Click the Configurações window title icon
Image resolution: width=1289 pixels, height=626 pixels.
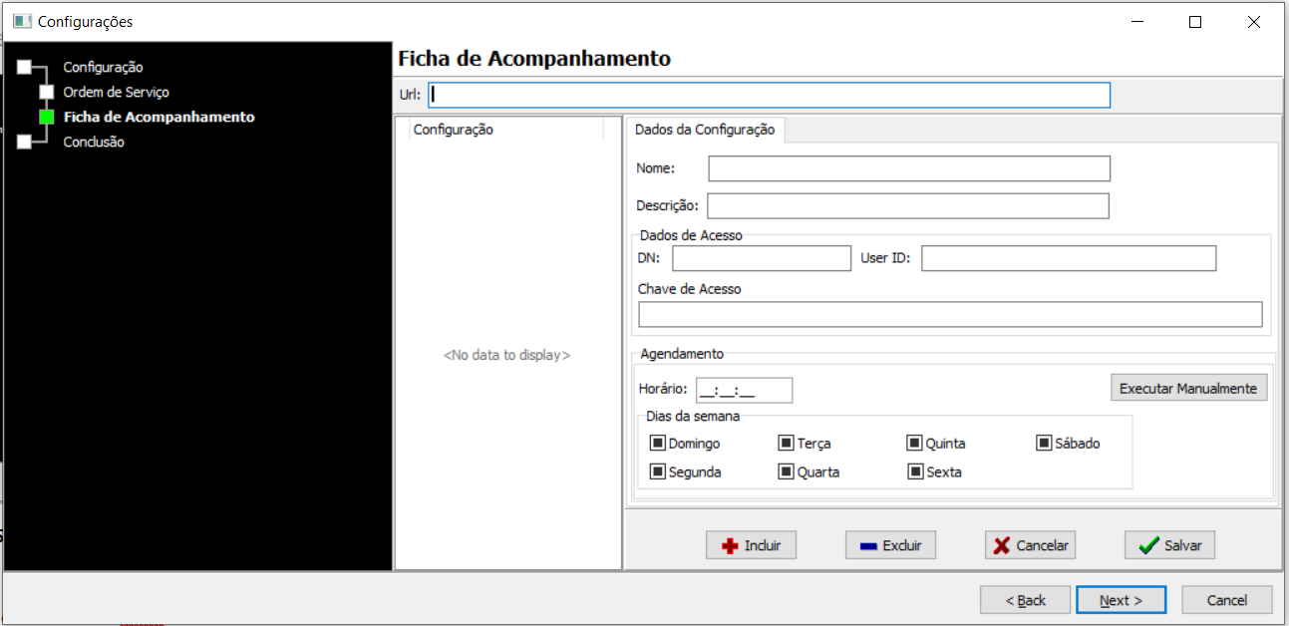pos(22,21)
